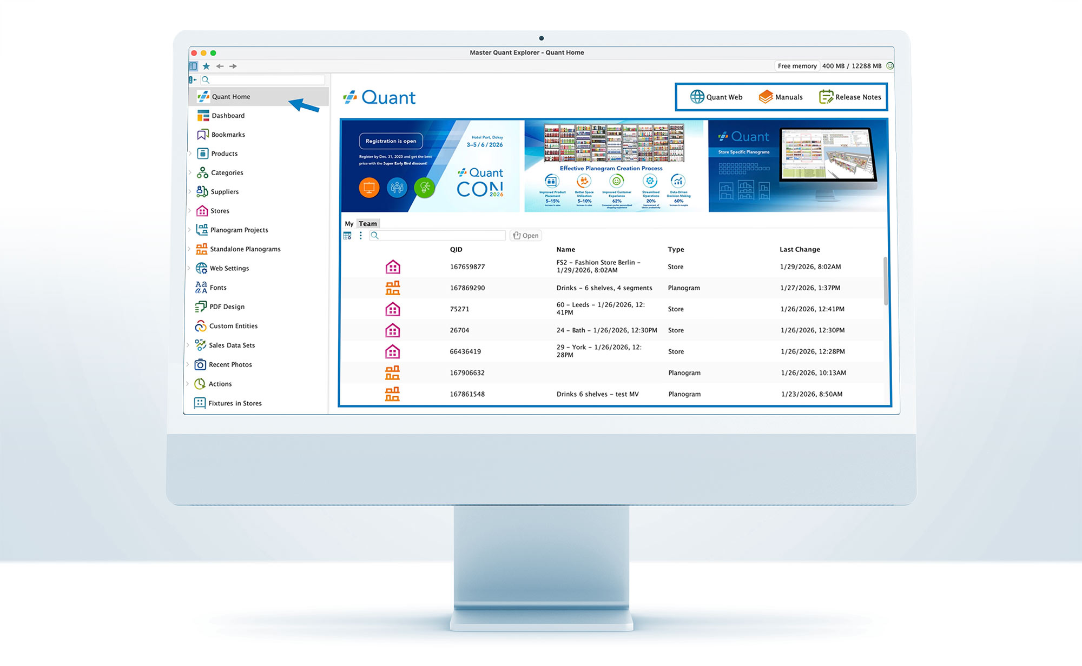This screenshot has height=666, width=1082.
Task: Open the Fixtures in Stores icon
Action: (200, 403)
